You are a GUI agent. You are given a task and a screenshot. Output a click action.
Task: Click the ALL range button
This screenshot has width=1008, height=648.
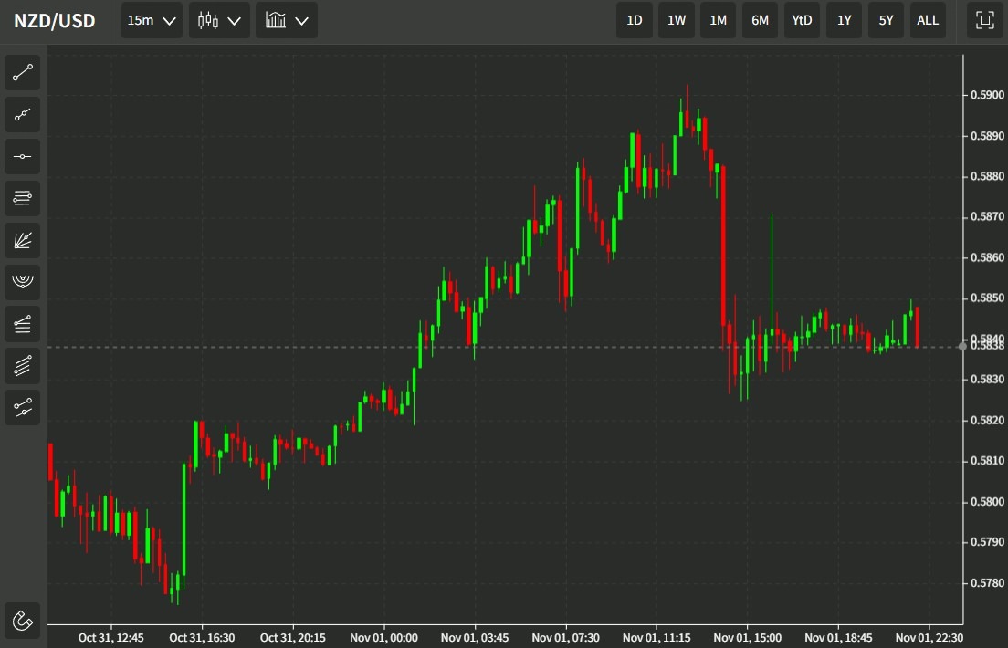(928, 19)
